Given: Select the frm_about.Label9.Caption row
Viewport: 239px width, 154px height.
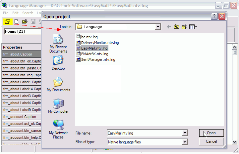Looking at the screenshot, I should [x=21, y=110].
